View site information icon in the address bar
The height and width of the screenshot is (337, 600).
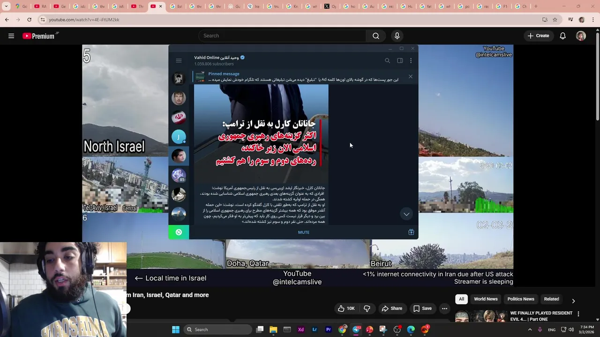click(42, 20)
